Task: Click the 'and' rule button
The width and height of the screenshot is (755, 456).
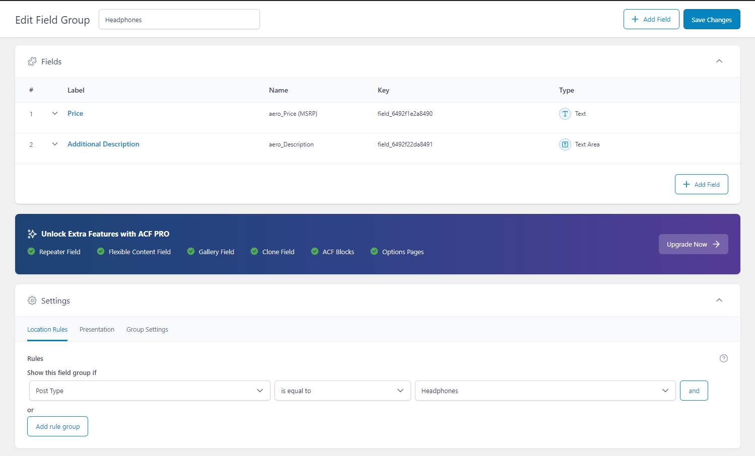Action: 694,391
